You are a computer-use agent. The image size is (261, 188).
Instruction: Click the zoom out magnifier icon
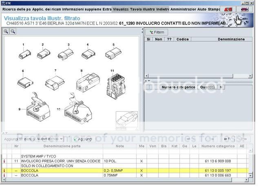13,31
